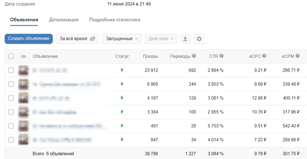Viewport: 307px width, 159px height.
Task: Click the 4.014 % CTR value
Action: coord(216,140)
